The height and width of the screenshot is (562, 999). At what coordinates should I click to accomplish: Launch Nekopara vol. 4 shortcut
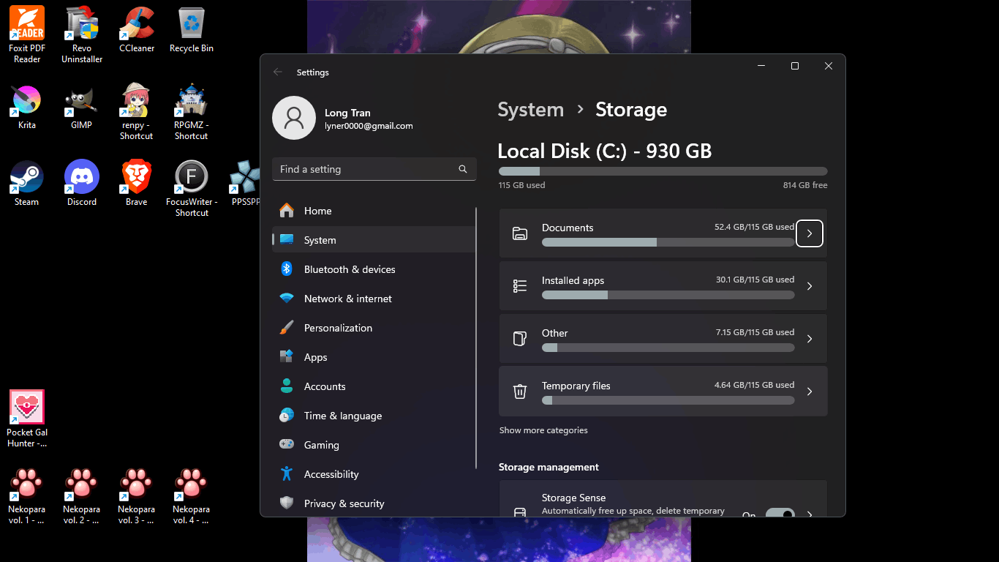pyautogui.click(x=192, y=497)
